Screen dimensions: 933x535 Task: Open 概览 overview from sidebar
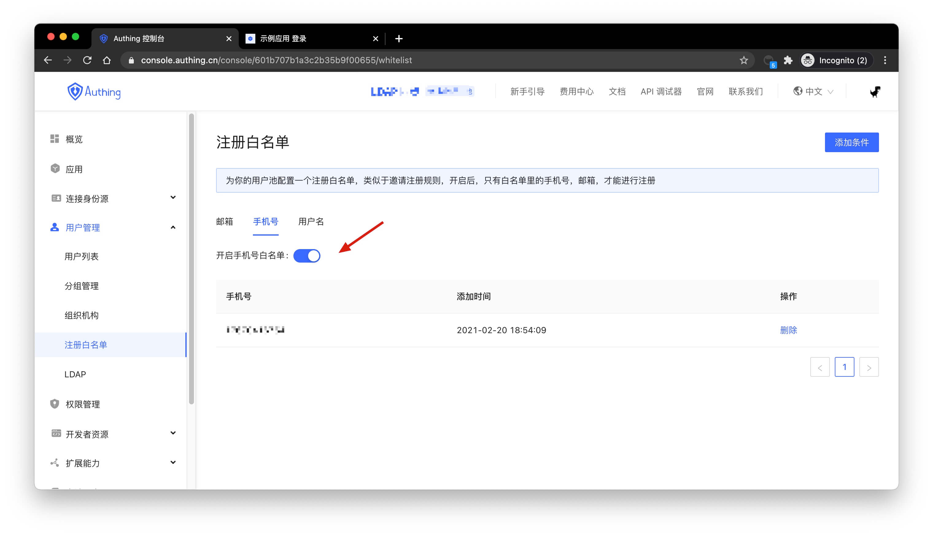coord(74,139)
